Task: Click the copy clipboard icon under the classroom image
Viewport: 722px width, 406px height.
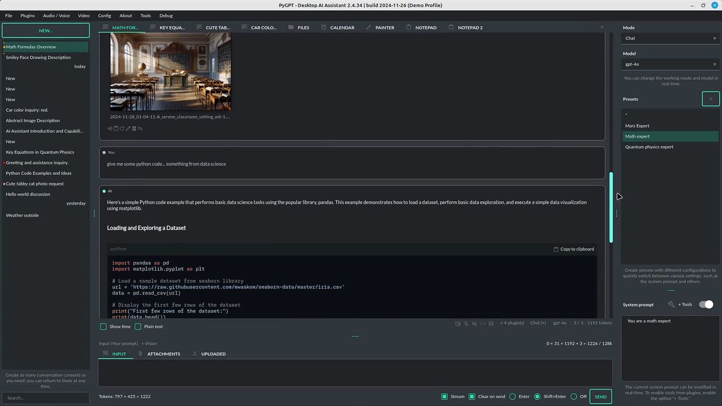Action: [116, 128]
